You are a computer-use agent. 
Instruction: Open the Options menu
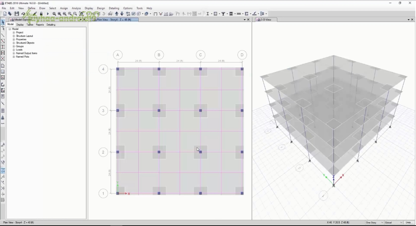coord(128,8)
